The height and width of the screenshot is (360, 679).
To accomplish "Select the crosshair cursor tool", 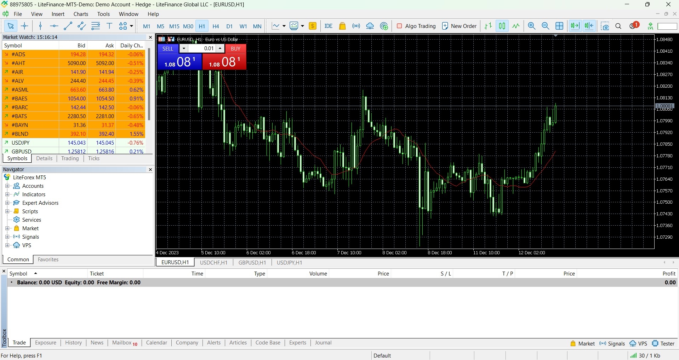I will (24, 26).
